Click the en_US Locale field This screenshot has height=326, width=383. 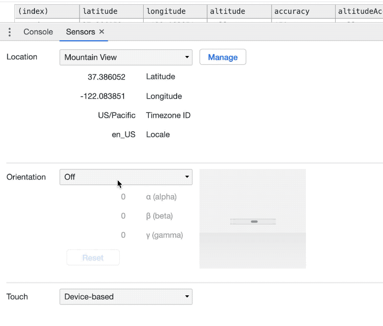pos(123,135)
